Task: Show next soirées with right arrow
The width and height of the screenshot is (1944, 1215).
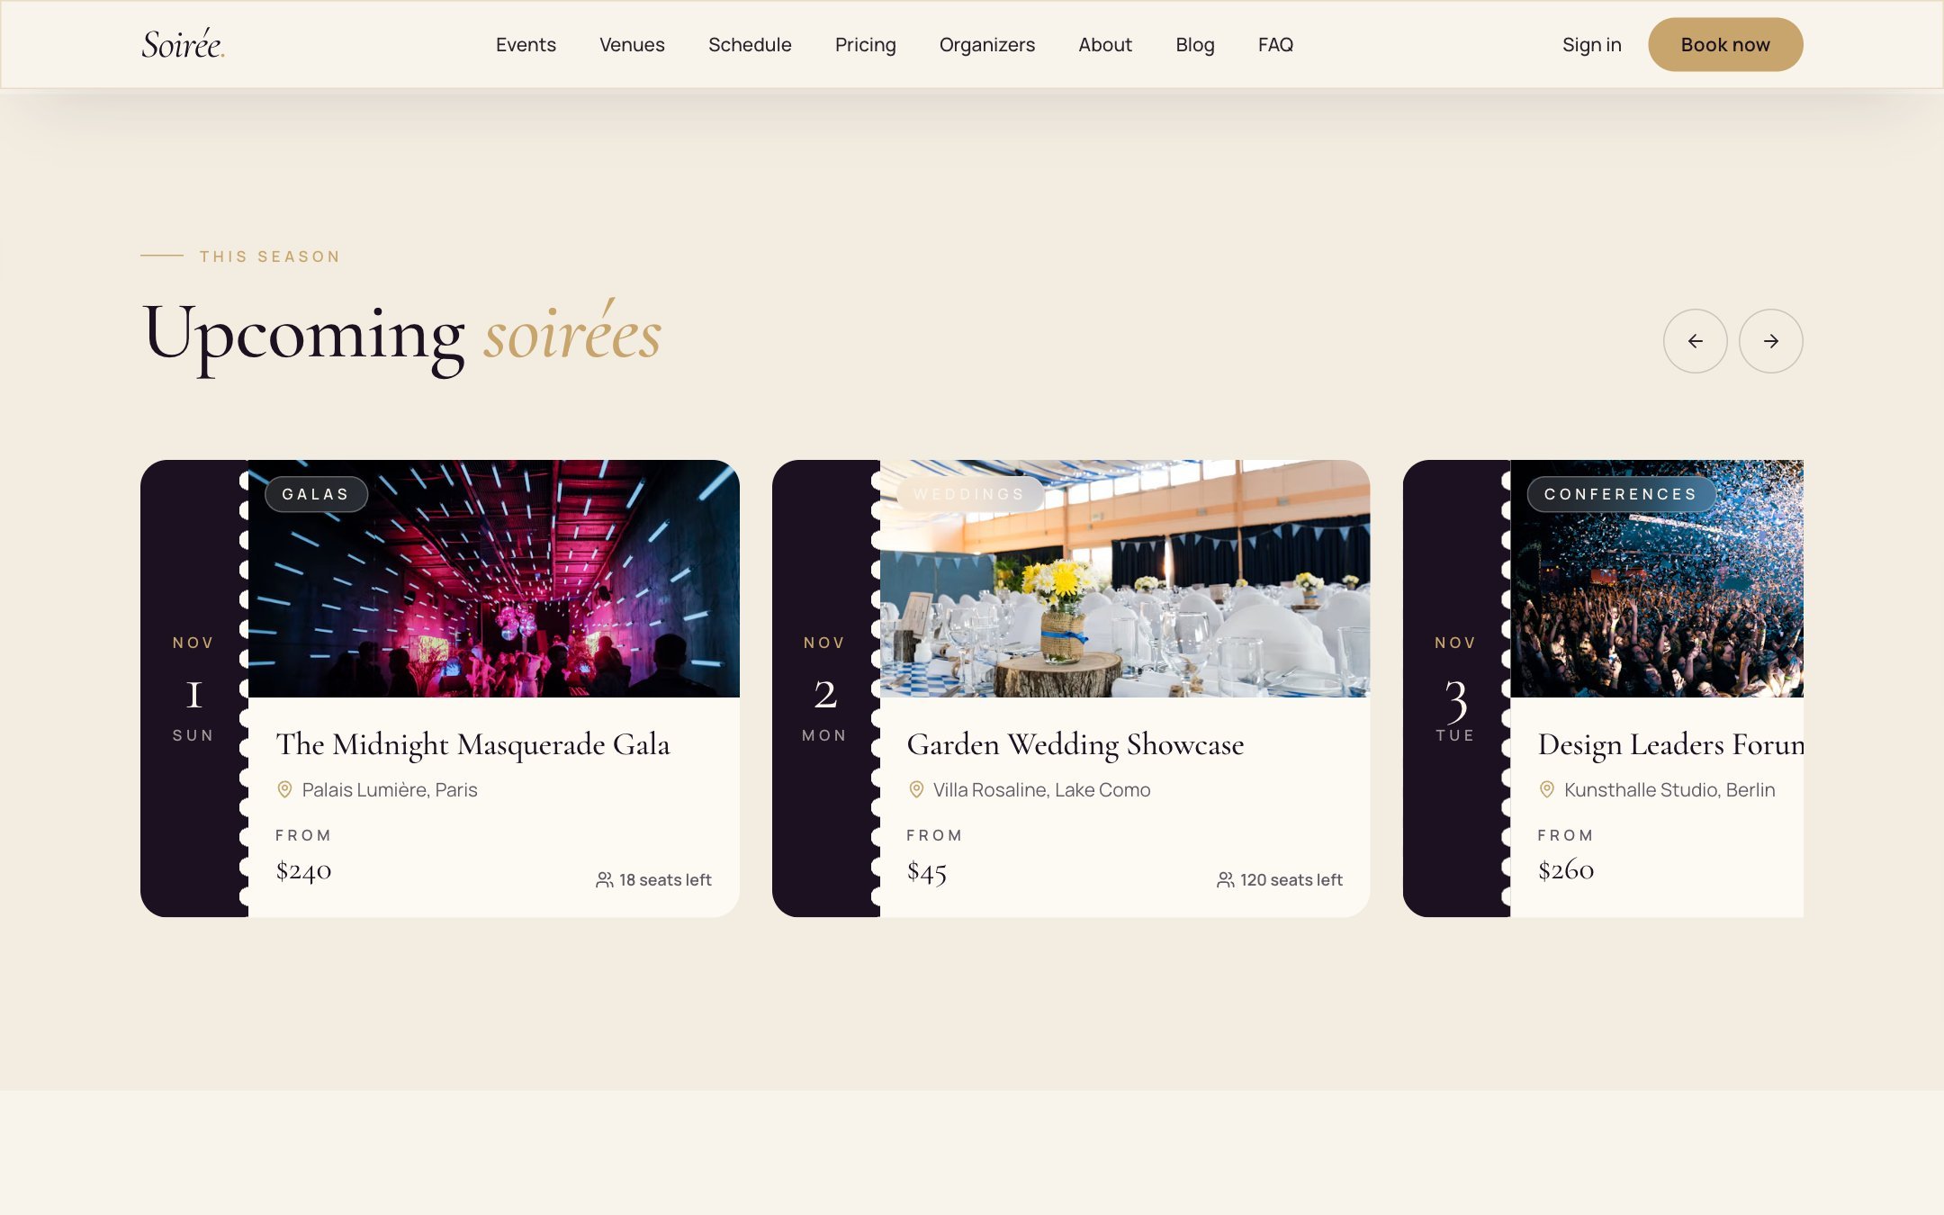Action: [x=1770, y=341]
